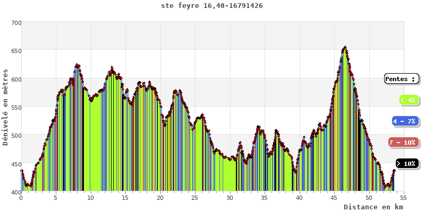Click the 40 km tick label
Viewport: 425px width, 212px height.
(300, 197)
